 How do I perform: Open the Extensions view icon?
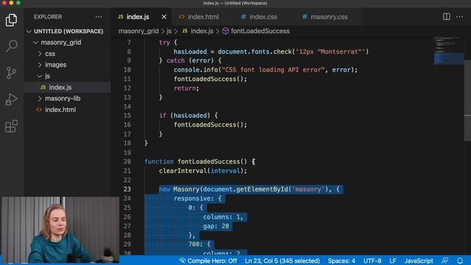click(12, 126)
